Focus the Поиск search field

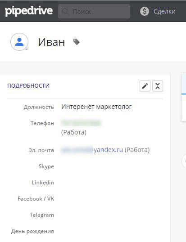tap(94, 11)
